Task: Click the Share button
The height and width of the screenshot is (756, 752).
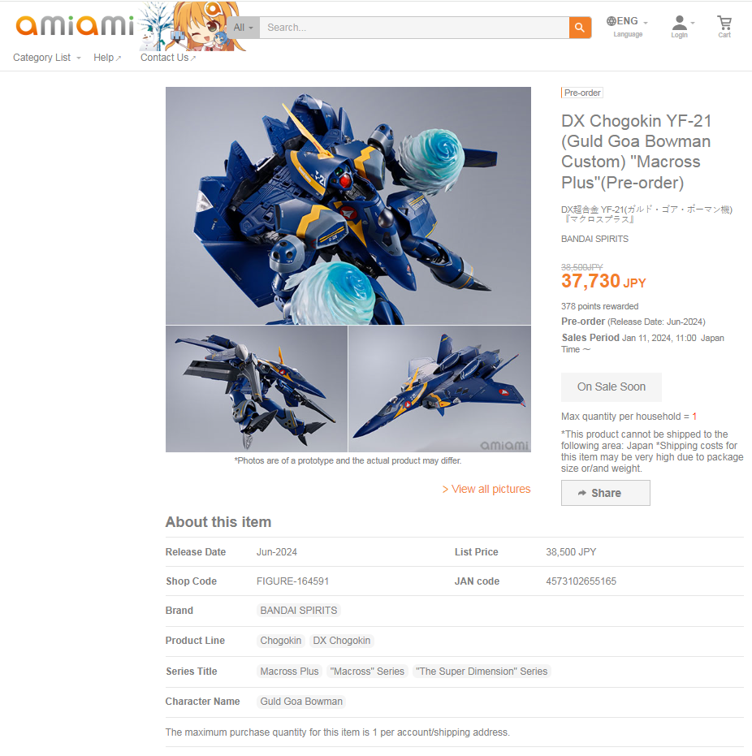Action: pyautogui.click(x=606, y=493)
